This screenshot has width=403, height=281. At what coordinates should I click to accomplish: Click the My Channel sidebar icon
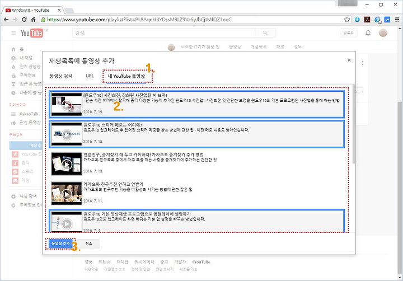pyautogui.click(x=13, y=58)
